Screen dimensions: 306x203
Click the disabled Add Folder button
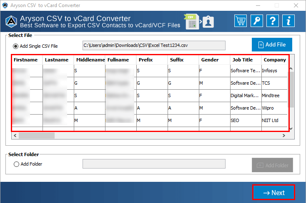[x=272, y=165]
